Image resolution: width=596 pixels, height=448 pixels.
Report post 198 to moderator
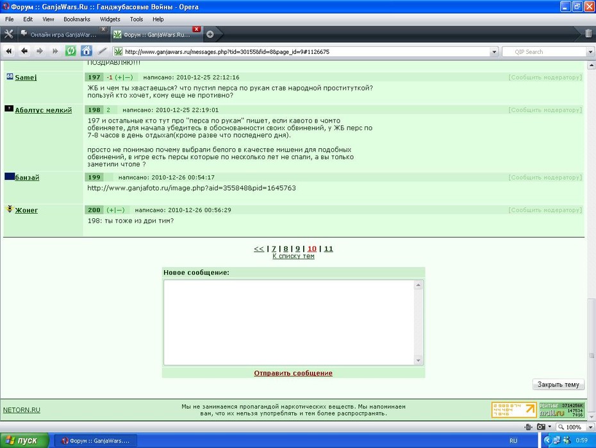pyautogui.click(x=545, y=110)
